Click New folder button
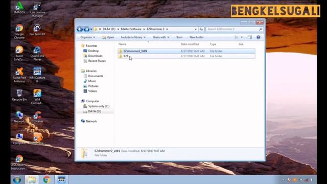This screenshot has width=327, height=184. tap(196, 37)
